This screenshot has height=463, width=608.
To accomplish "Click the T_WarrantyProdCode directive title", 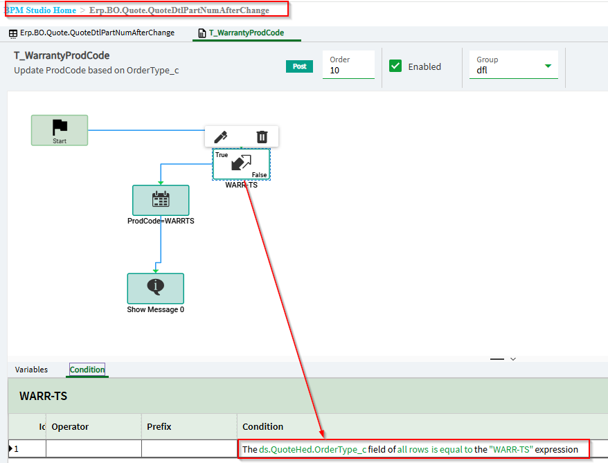I will [62, 56].
